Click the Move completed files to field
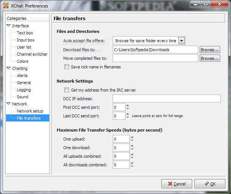 coord(155,58)
